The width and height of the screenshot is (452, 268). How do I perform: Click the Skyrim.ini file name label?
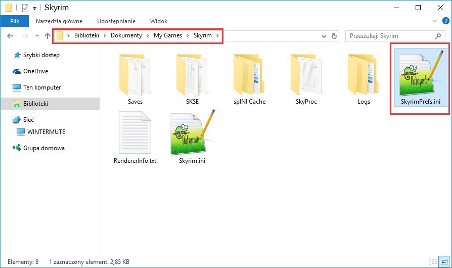pos(192,160)
